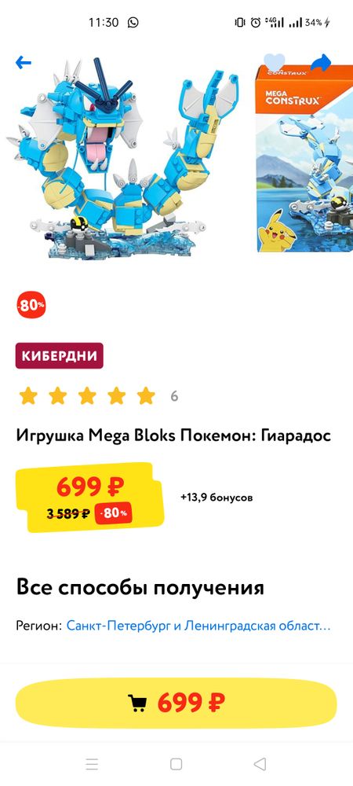Screen dimensions: 353x786
Task: Tap the round red -80% badge
Action: (x=31, y=304)
